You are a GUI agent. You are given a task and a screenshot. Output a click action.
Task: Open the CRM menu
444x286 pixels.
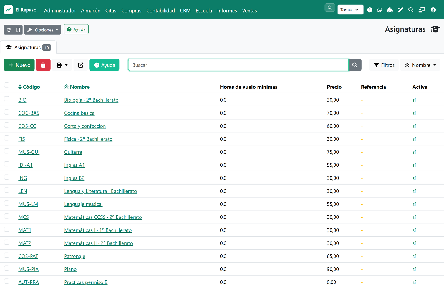185,11
